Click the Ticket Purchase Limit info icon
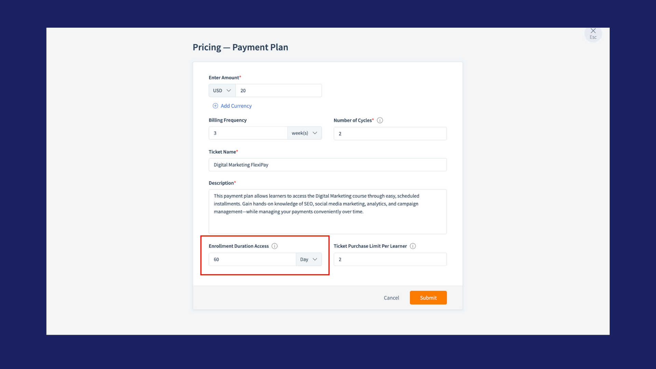 coord(413,246)
